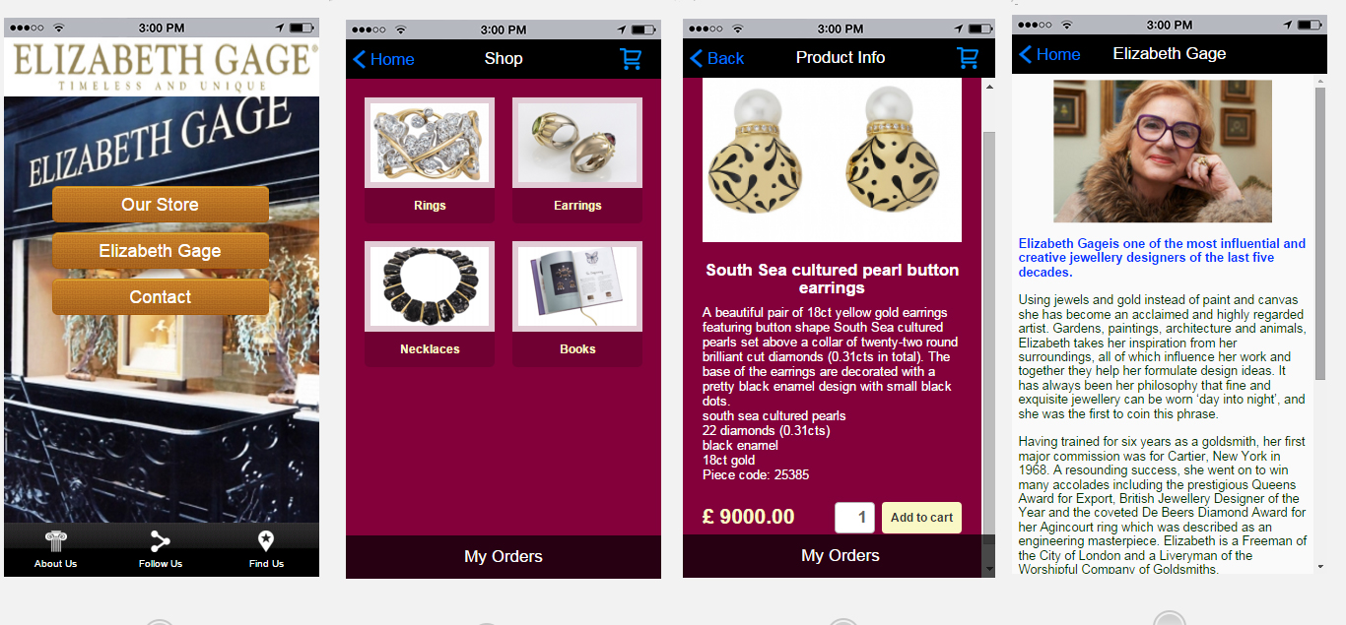Tap the Find Us location pin icon
Image resolution: width=1346 pixels, height=625 pixels.
265,541
